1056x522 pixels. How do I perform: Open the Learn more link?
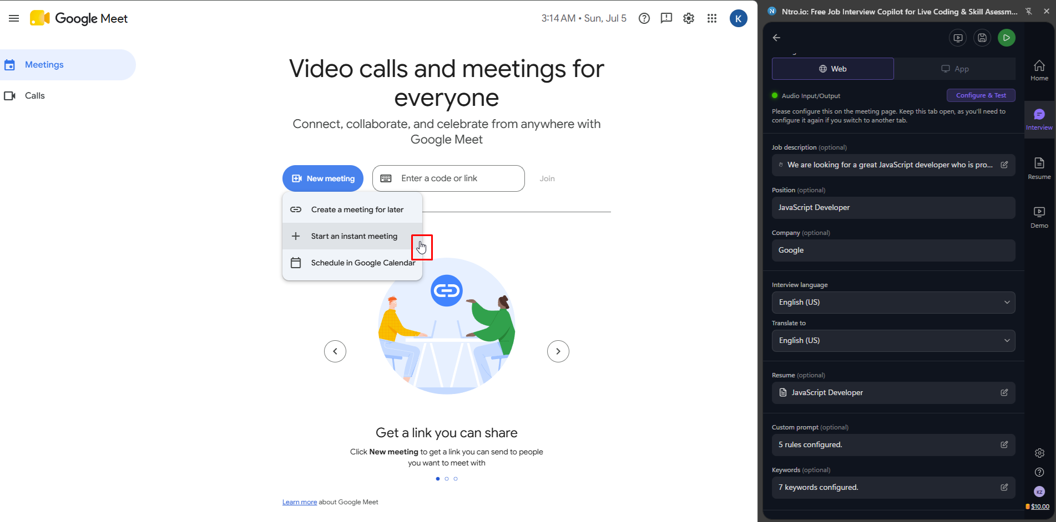[300, 502]
